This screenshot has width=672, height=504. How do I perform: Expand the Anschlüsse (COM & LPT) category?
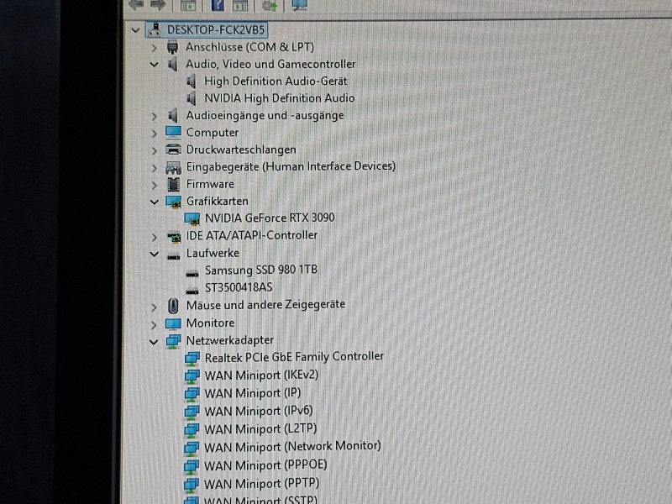[x=154, y=48]
